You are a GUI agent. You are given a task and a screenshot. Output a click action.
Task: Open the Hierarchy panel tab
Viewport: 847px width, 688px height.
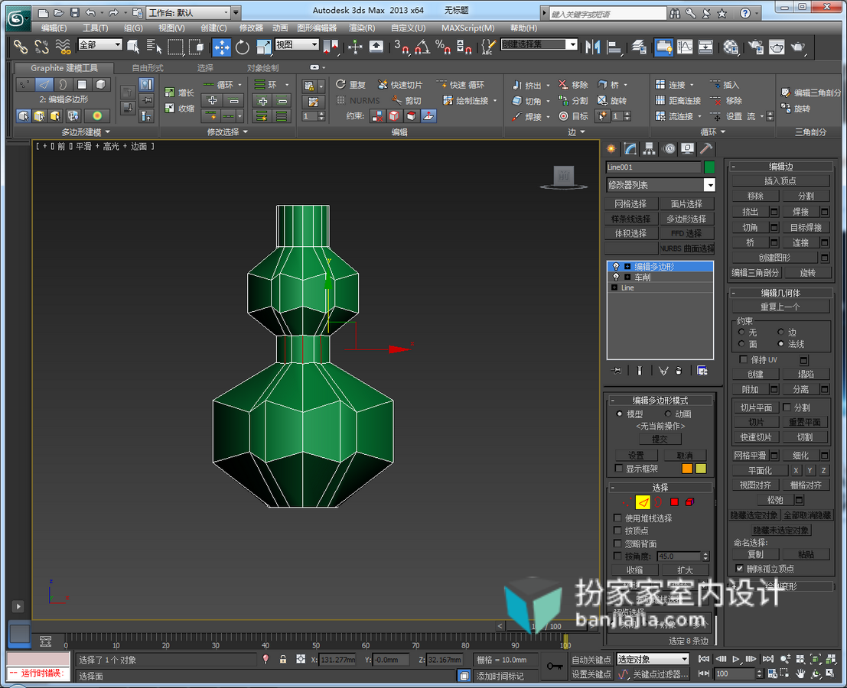tap(649, 149)
